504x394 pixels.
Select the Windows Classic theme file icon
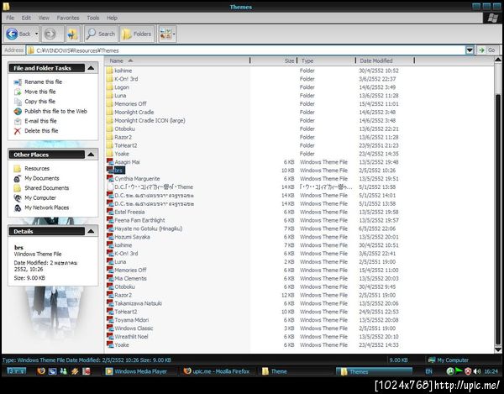coord(110,328)
